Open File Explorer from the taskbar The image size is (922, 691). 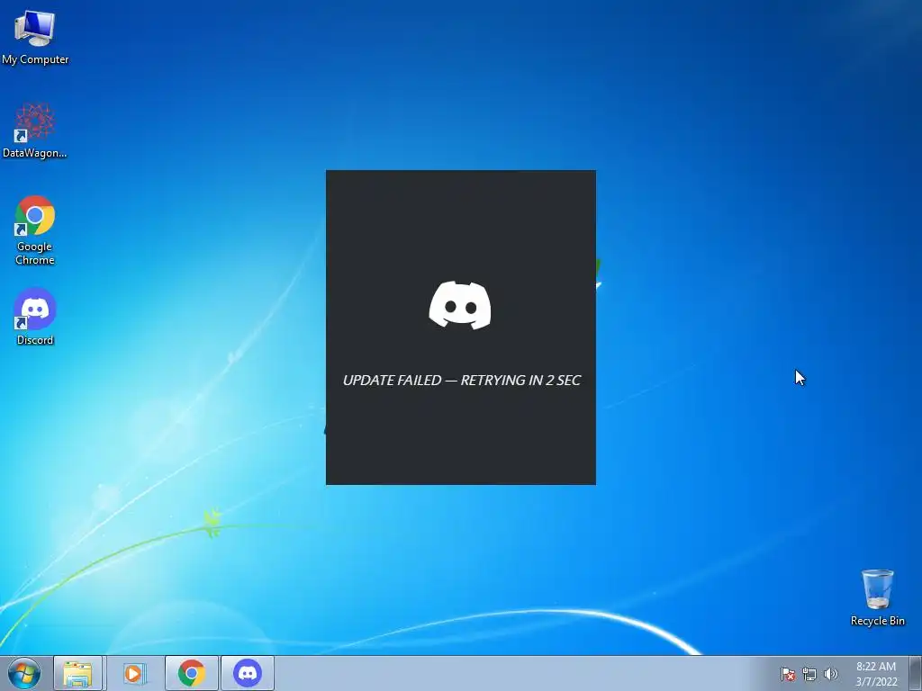pos(78,673)
